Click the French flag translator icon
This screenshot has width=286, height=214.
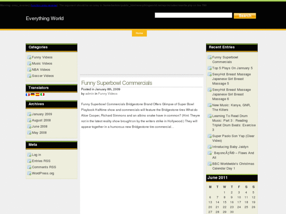(x=28, y=95)
